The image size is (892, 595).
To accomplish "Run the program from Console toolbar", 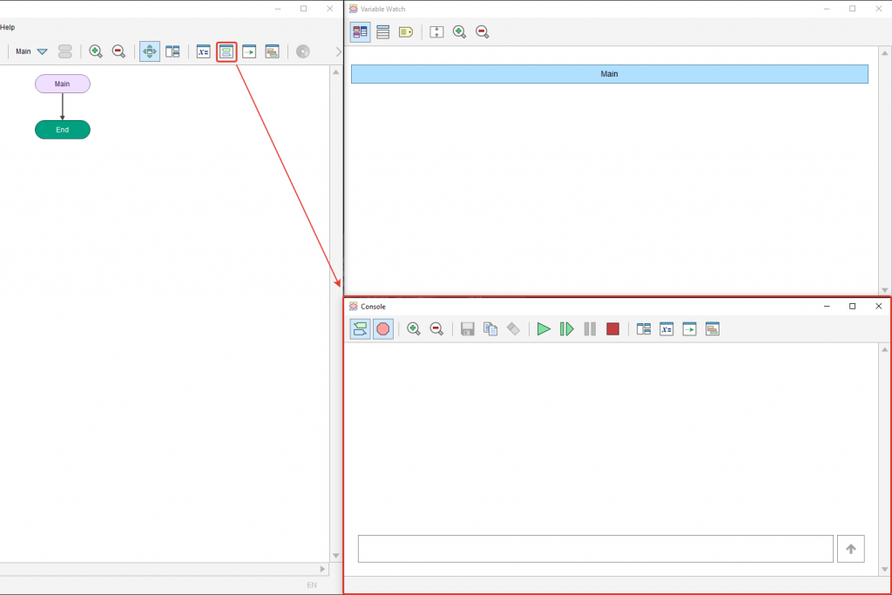I will coord(544,328).
